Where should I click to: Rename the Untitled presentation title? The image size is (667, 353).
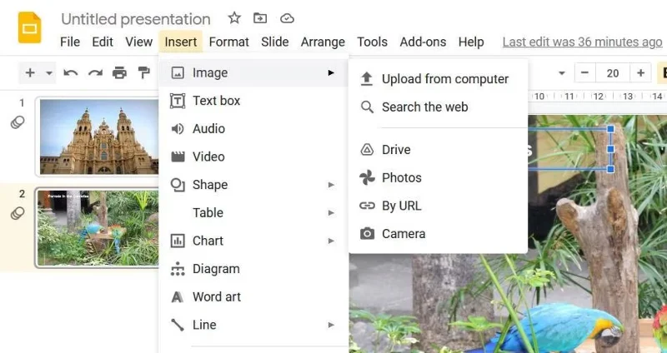(136, 18)
